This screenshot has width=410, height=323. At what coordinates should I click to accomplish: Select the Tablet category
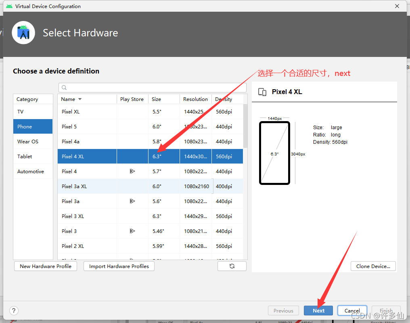[x=33, y=156]
